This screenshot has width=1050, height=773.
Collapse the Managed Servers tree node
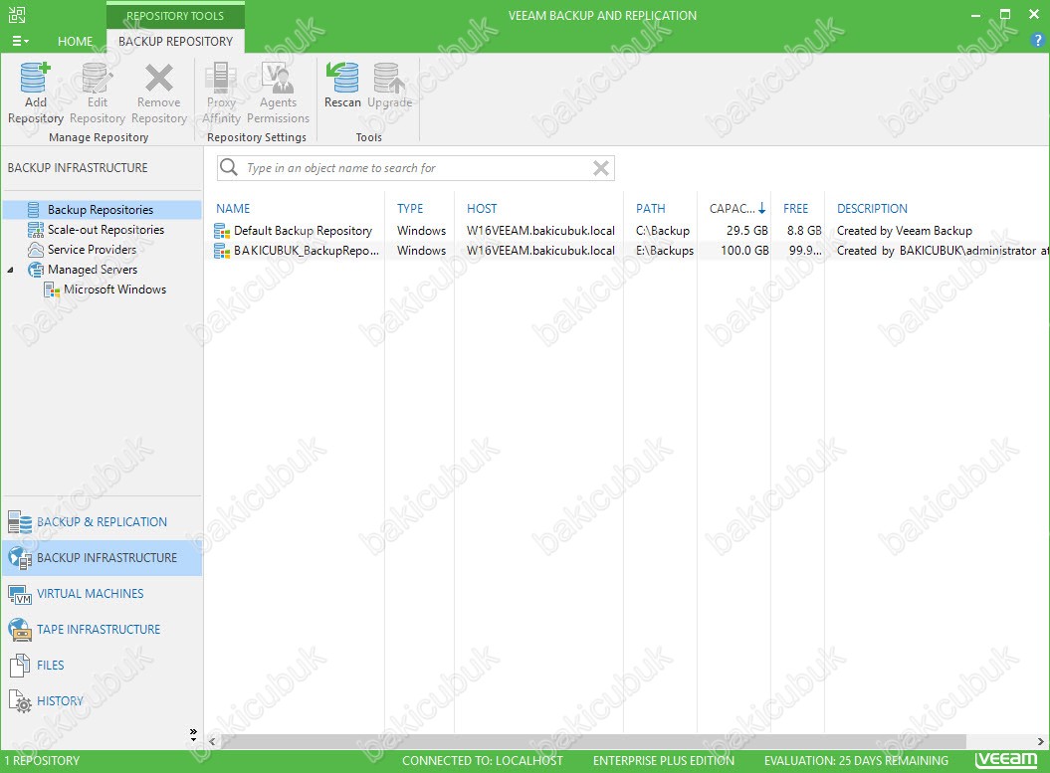pyautogui.click(x=11, y=270)
